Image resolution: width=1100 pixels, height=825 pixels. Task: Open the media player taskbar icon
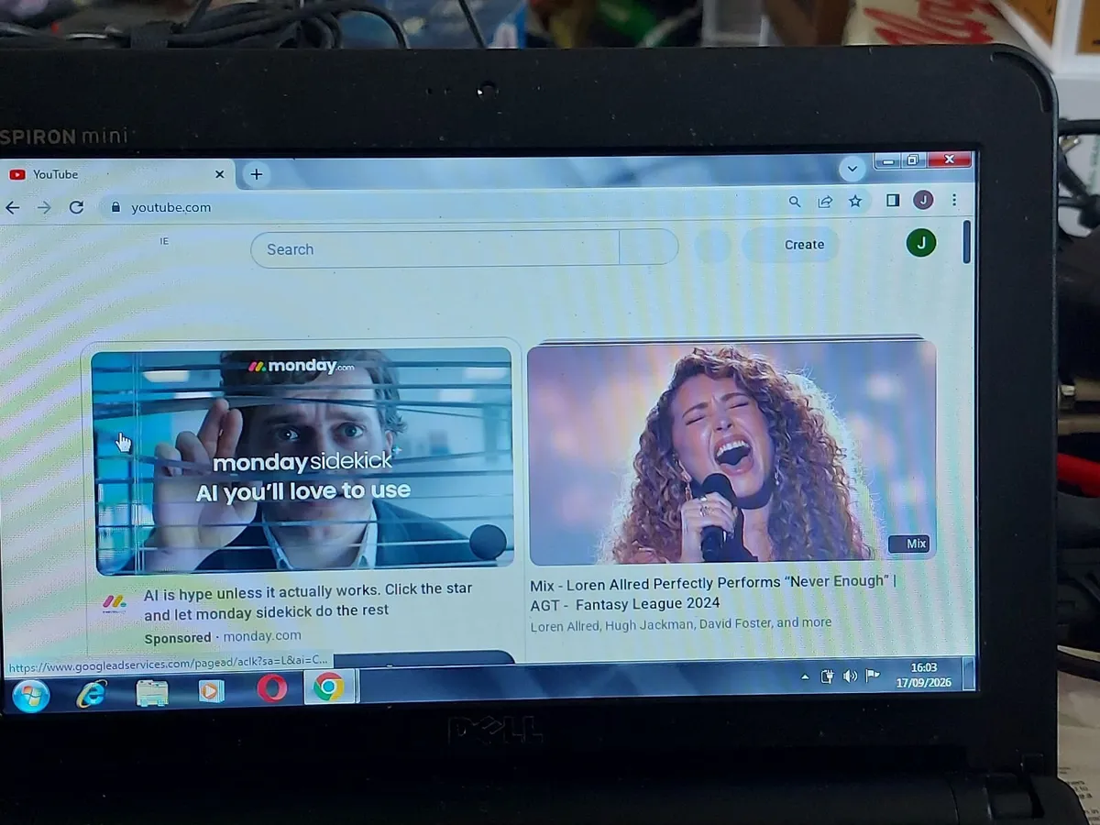[x=211, y=690]
